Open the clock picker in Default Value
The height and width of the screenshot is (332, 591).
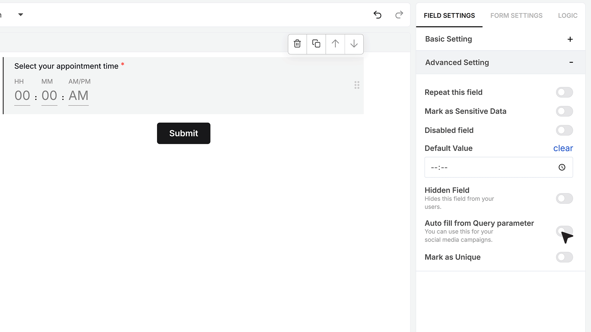coord(562,167)
